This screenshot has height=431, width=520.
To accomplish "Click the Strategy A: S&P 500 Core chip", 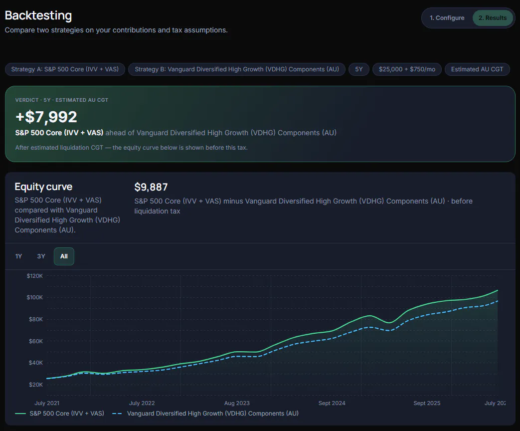I will (x=65, y=69).
